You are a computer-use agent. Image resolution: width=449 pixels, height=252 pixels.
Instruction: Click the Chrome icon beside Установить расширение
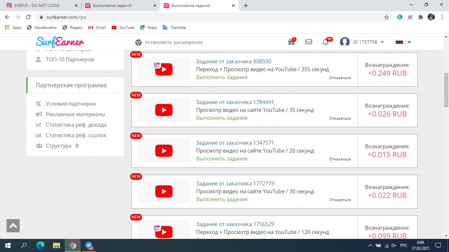coord(139,42)
